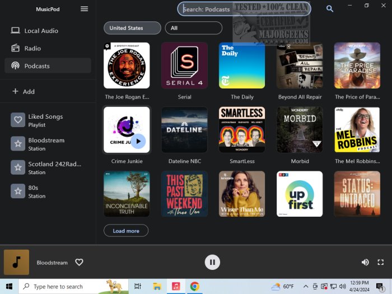The width and height of the screenshot is (392, 294).
Task: Open the Morbid podcast cover
Action: coord(300,130)
